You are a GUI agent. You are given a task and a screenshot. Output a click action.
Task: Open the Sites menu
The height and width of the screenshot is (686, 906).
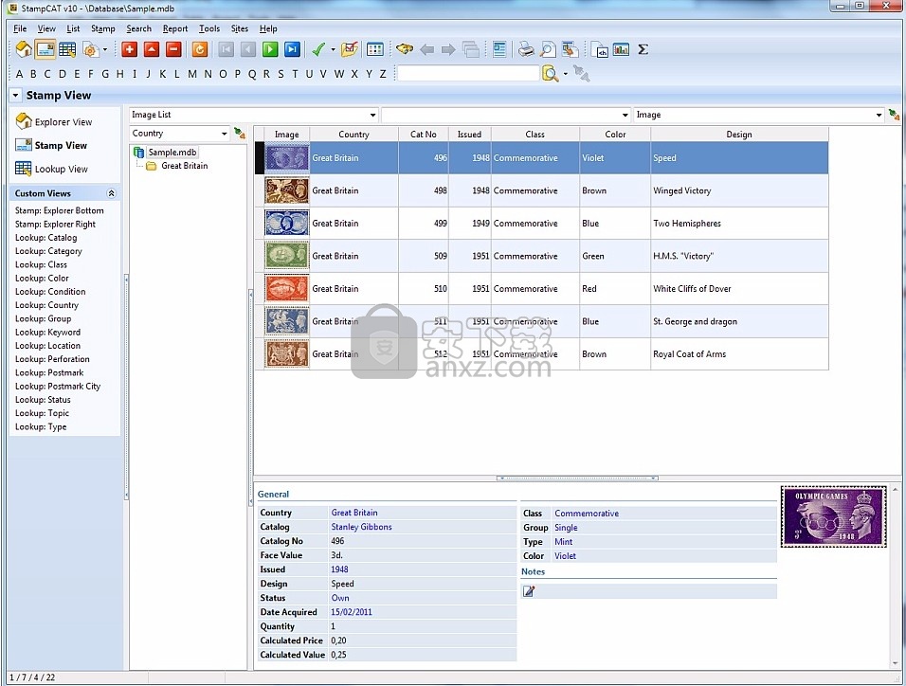[239, 28]
